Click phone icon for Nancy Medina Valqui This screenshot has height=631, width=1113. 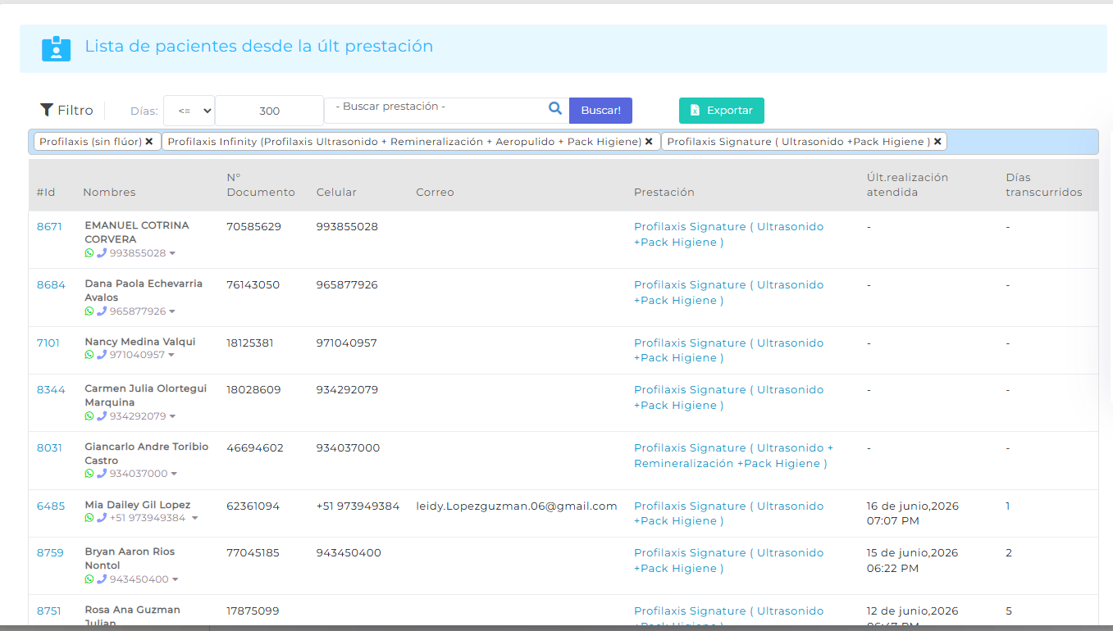pos(102,355)
